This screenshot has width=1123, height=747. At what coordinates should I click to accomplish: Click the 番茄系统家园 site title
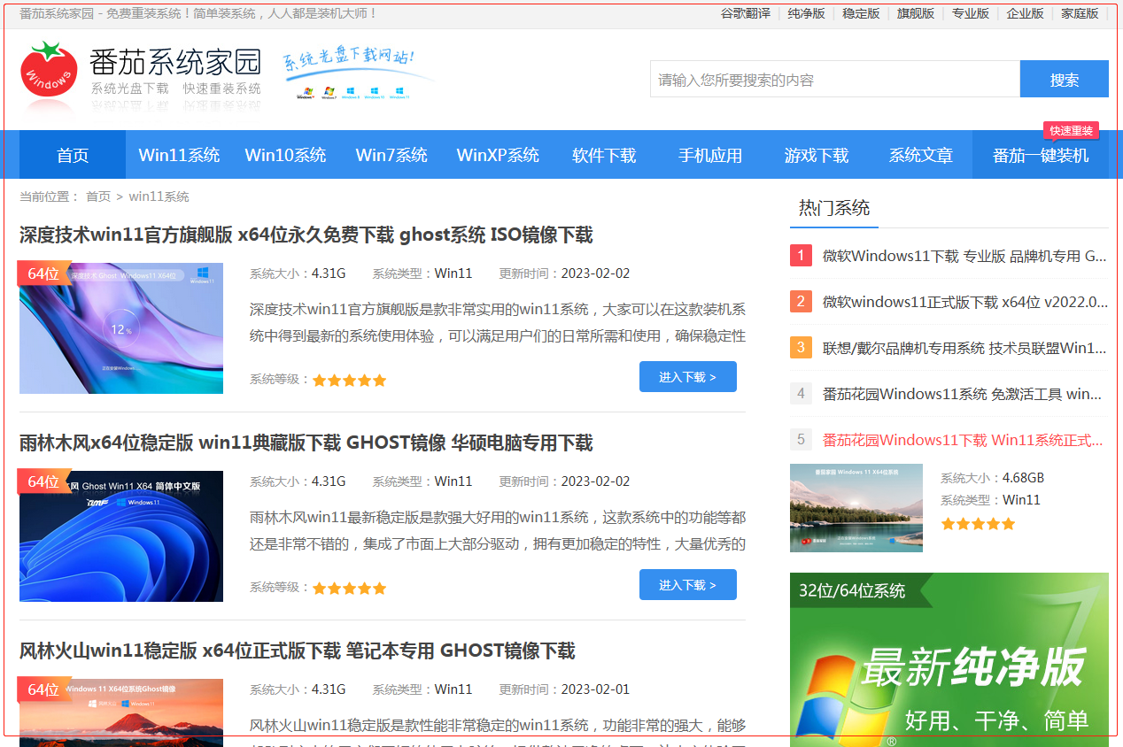[175, 62]
